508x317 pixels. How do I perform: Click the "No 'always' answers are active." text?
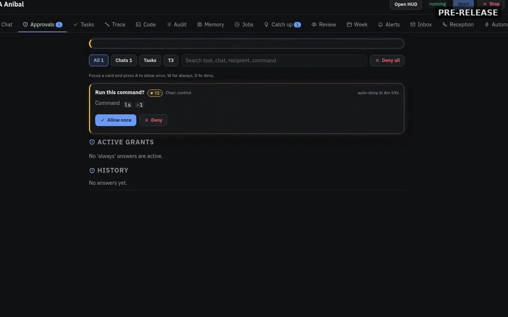[x=126, y=156]
